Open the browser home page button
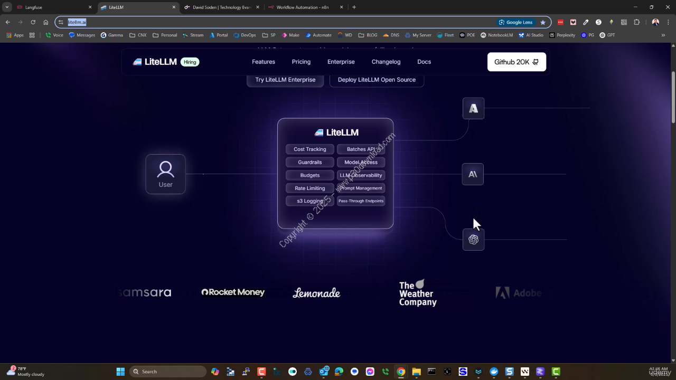Screen dimensions: 676x380 click(x=46, y=22)
